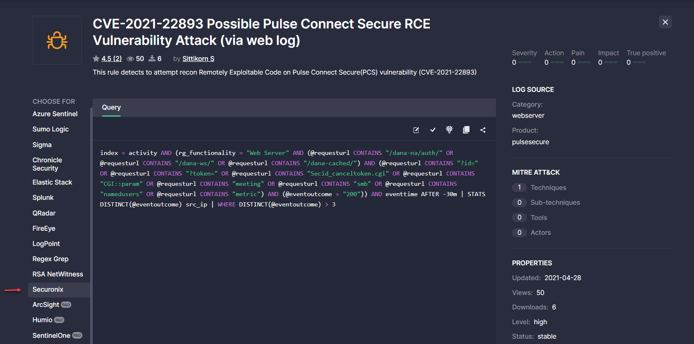Open the 4.5 (2) rating link
This screenshot has height=344, width=694.
112,59
